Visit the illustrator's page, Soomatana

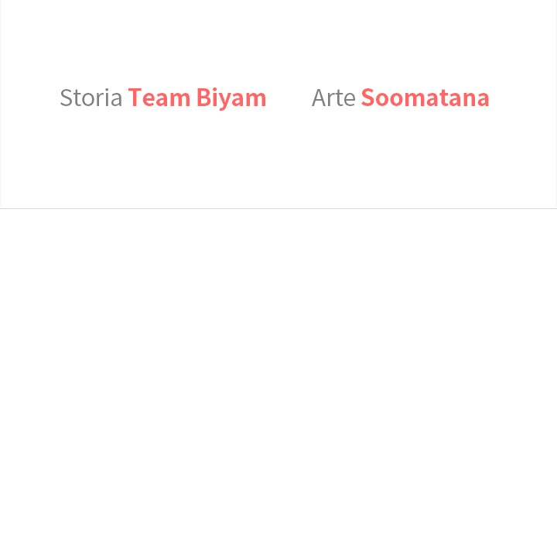(x=425, y=98)
